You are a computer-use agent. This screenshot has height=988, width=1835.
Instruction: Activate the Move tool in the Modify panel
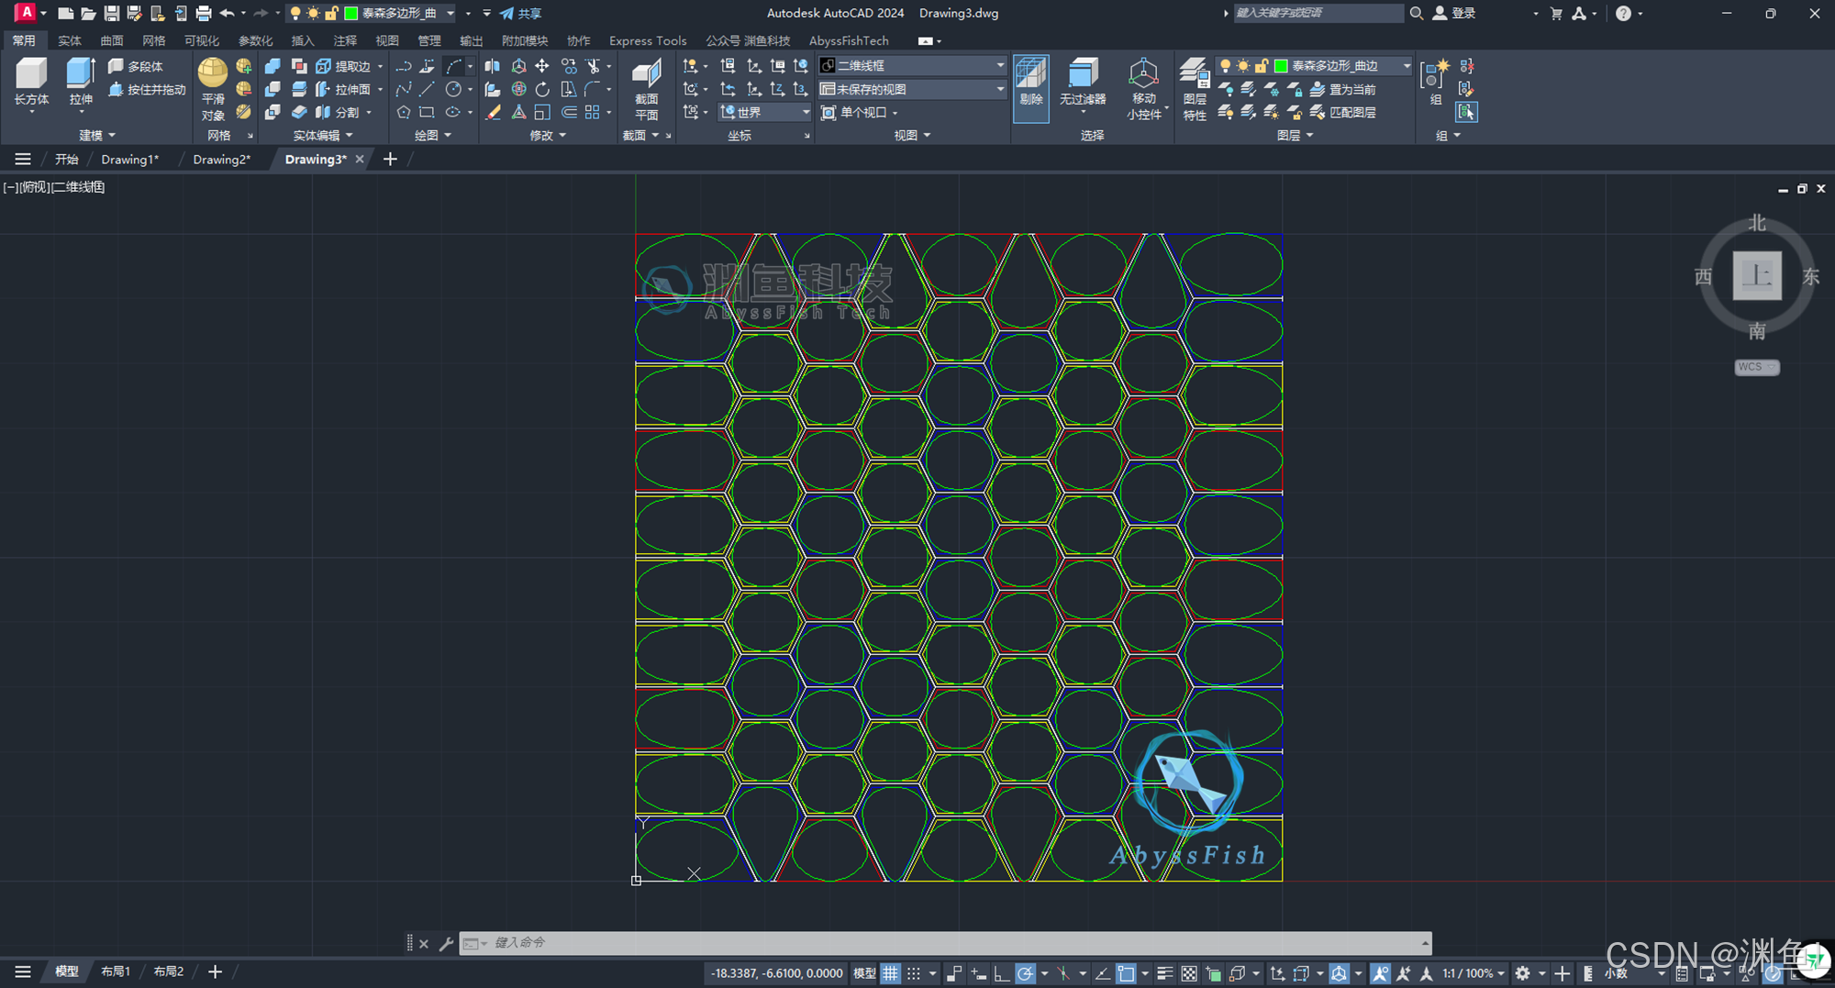point(542,65)
